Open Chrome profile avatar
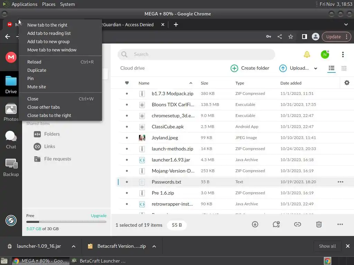This screenshot has width=354, height=265. [315, 37]
